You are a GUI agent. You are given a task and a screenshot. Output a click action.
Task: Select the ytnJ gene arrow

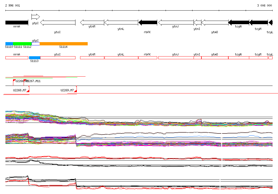pyautogui.click(x=176, y=23)
